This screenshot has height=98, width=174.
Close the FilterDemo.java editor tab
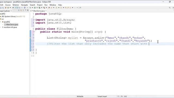click(46, 11)
